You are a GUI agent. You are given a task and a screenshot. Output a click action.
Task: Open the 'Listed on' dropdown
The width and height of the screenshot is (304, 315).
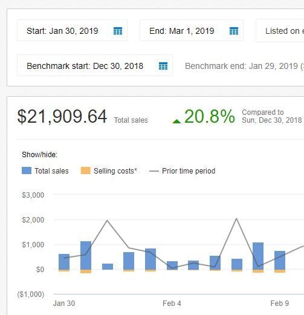[280, 31]
